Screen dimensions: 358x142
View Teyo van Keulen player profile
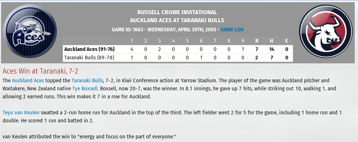click(x=21, y=113)
